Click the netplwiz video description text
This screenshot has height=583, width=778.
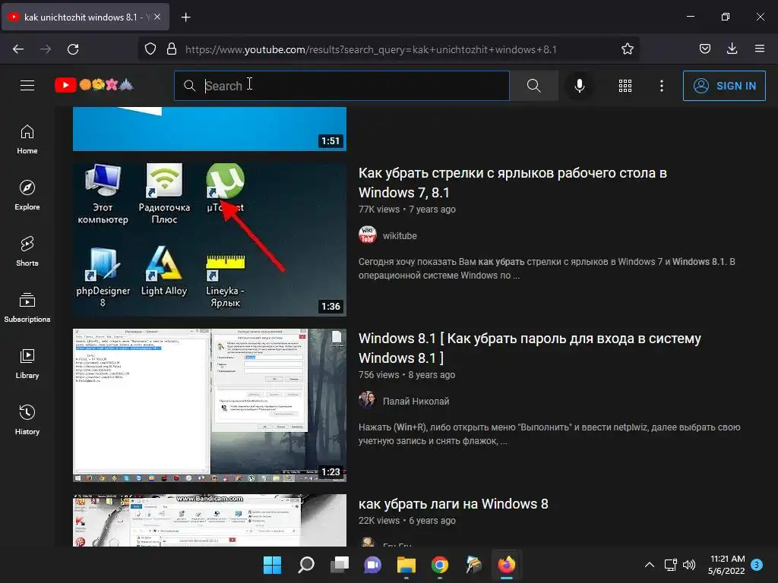[549, 433]
